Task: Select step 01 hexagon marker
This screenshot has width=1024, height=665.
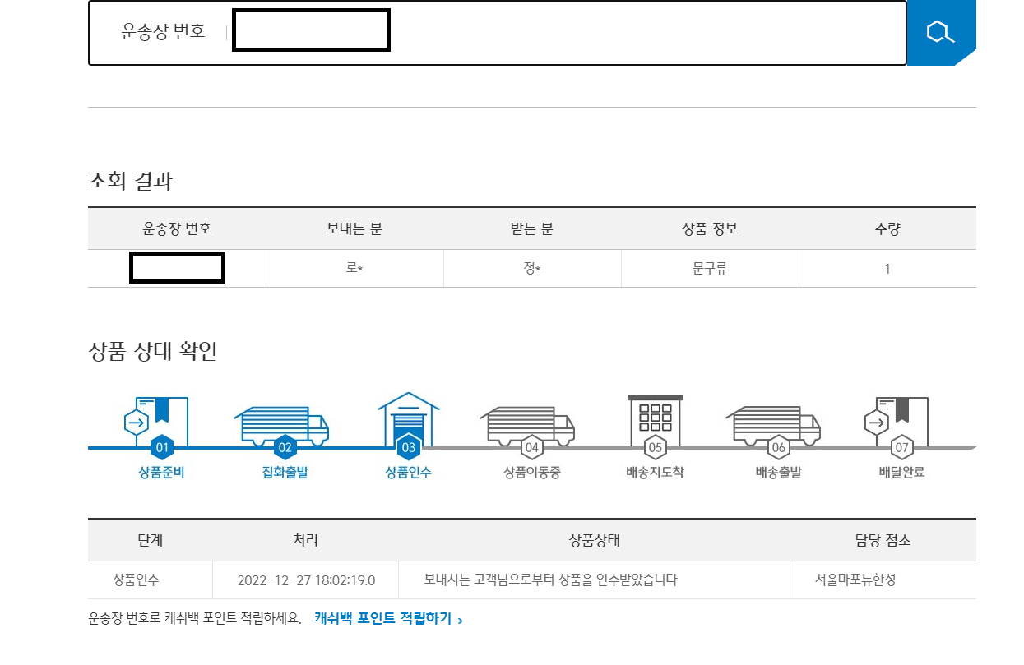Action: [x=162, y=448]
